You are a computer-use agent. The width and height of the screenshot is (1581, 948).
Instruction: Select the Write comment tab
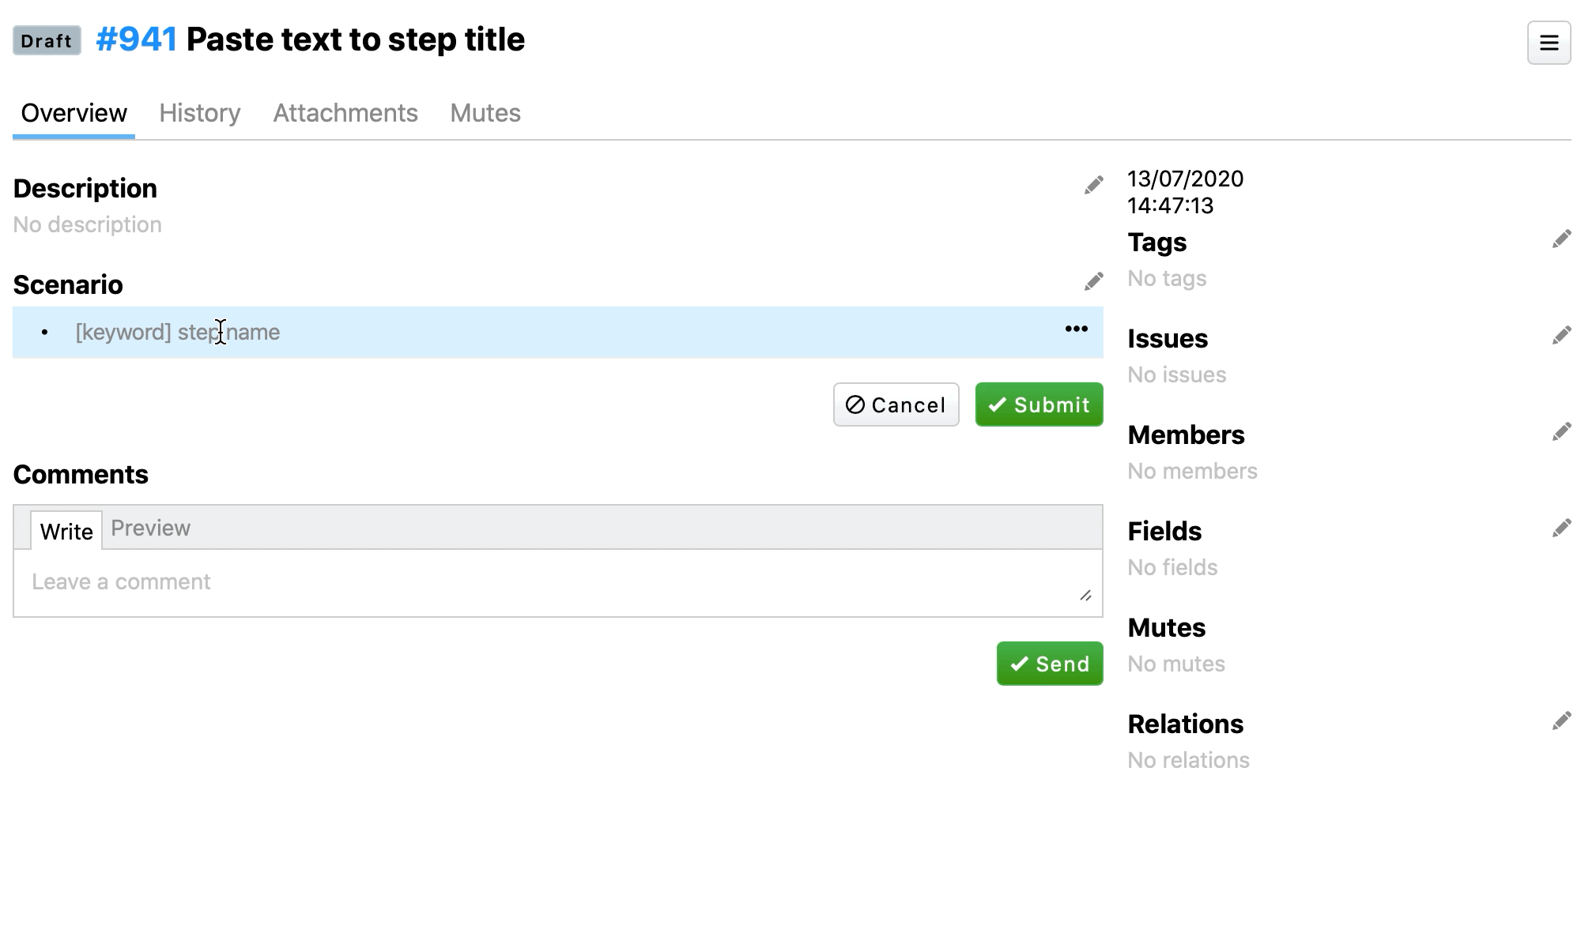tap(66, 531)
